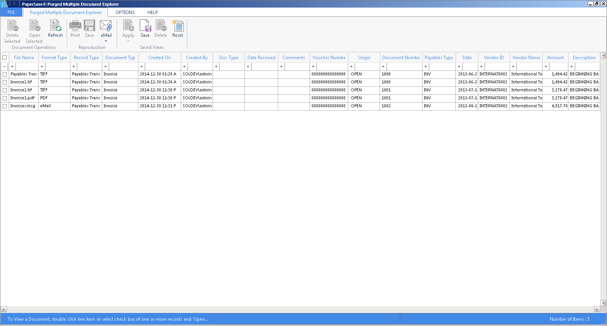Open filter operator for File Name column
This screenshot has height=326, width=607.
point(13,67)
